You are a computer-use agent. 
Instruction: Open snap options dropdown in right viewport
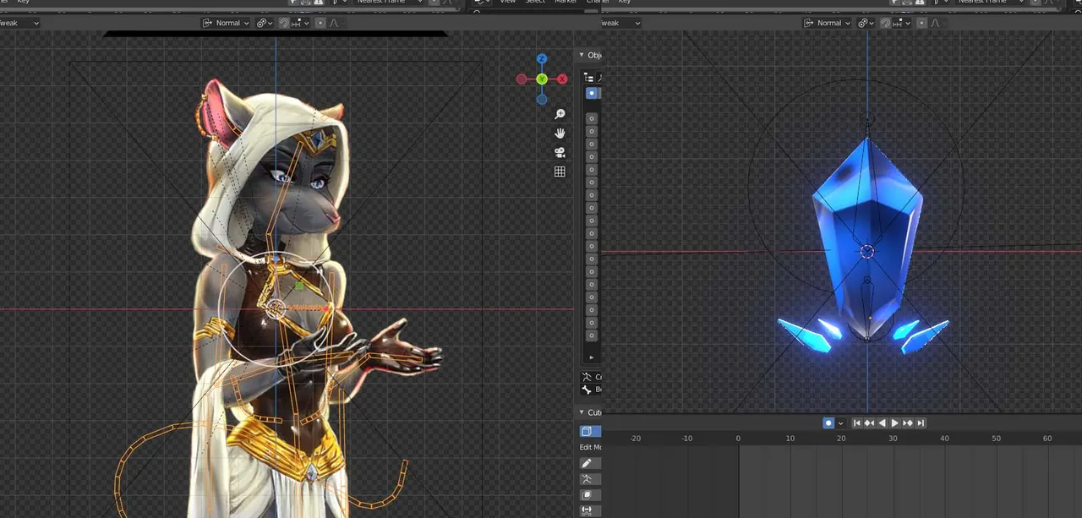902,23
